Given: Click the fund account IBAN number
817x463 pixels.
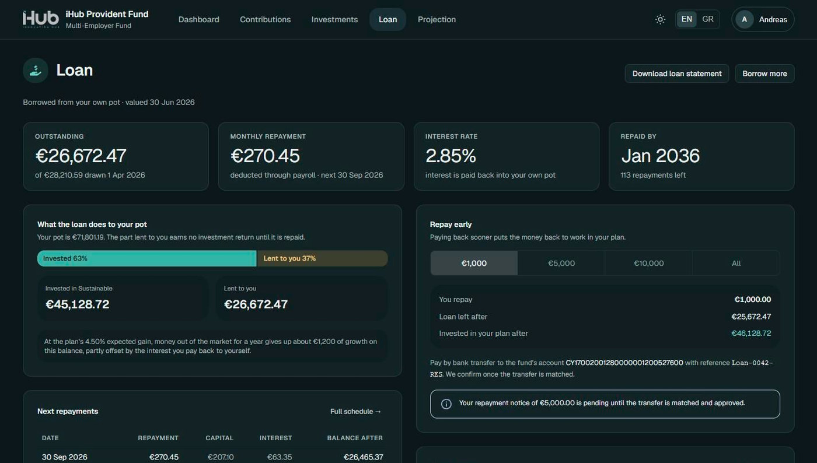Looking at the screenshot, I should (x=624, y=363).
